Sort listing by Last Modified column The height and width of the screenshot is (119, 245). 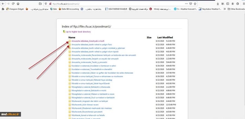click(x=165, y=37)
